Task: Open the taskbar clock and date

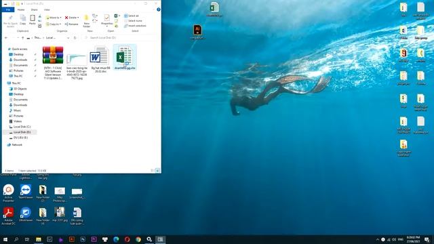Action: point(413,239)
